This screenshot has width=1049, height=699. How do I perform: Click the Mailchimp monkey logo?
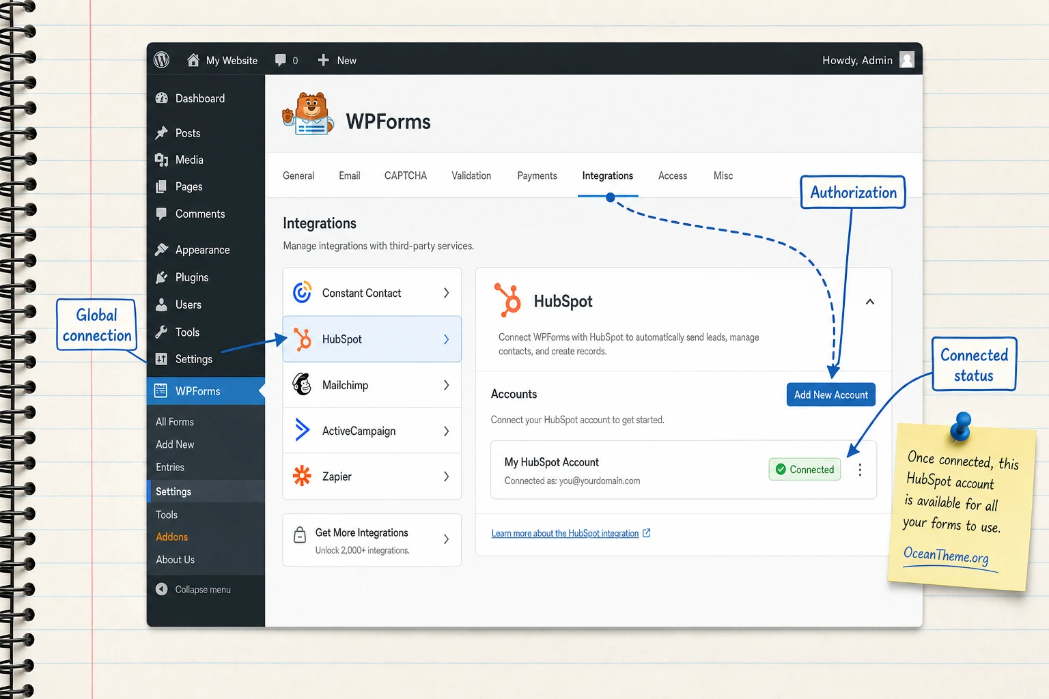[303, 384]
